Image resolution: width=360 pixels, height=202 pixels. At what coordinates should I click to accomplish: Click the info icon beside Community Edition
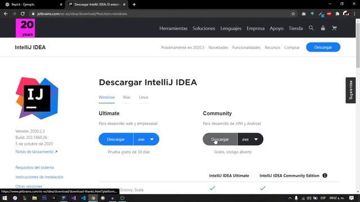click(325, 176)
